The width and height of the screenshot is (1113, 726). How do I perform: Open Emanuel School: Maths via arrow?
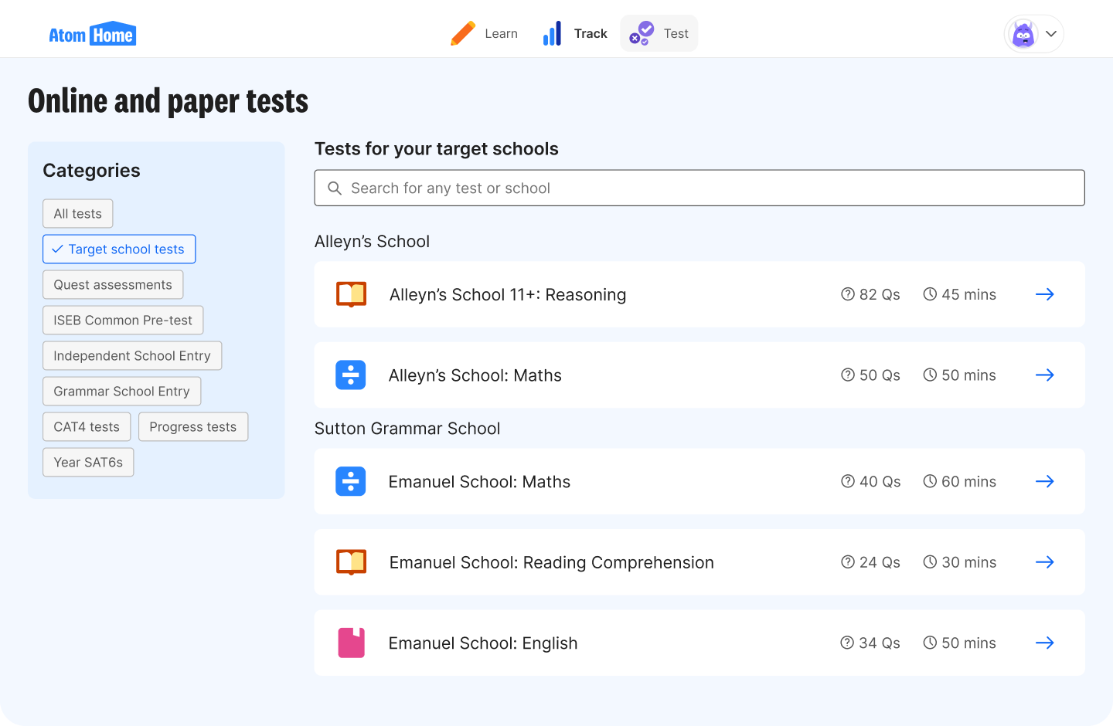tap(1045, 481)
